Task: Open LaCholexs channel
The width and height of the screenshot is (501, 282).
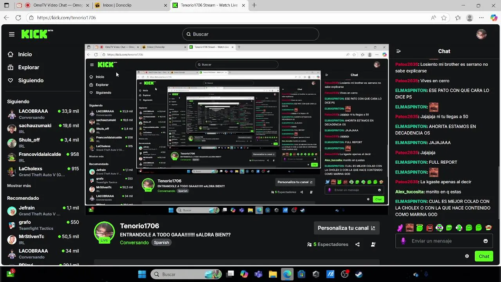Action: [x=43, y=172]
